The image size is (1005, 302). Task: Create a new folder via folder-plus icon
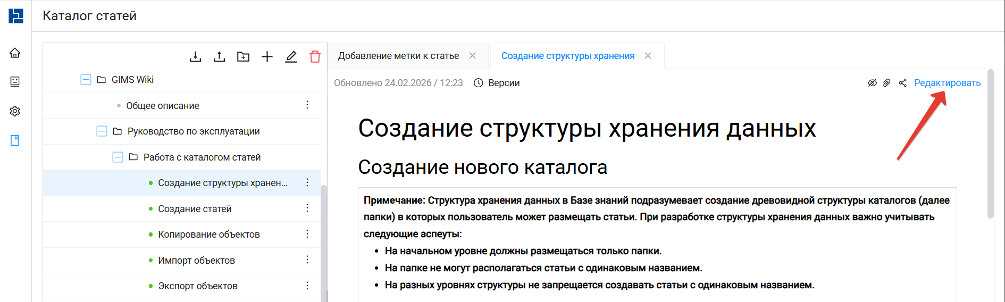[243, 56]
